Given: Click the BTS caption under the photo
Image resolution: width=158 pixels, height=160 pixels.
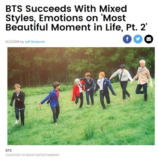Looking at the screenshot, I should point(9,150).
